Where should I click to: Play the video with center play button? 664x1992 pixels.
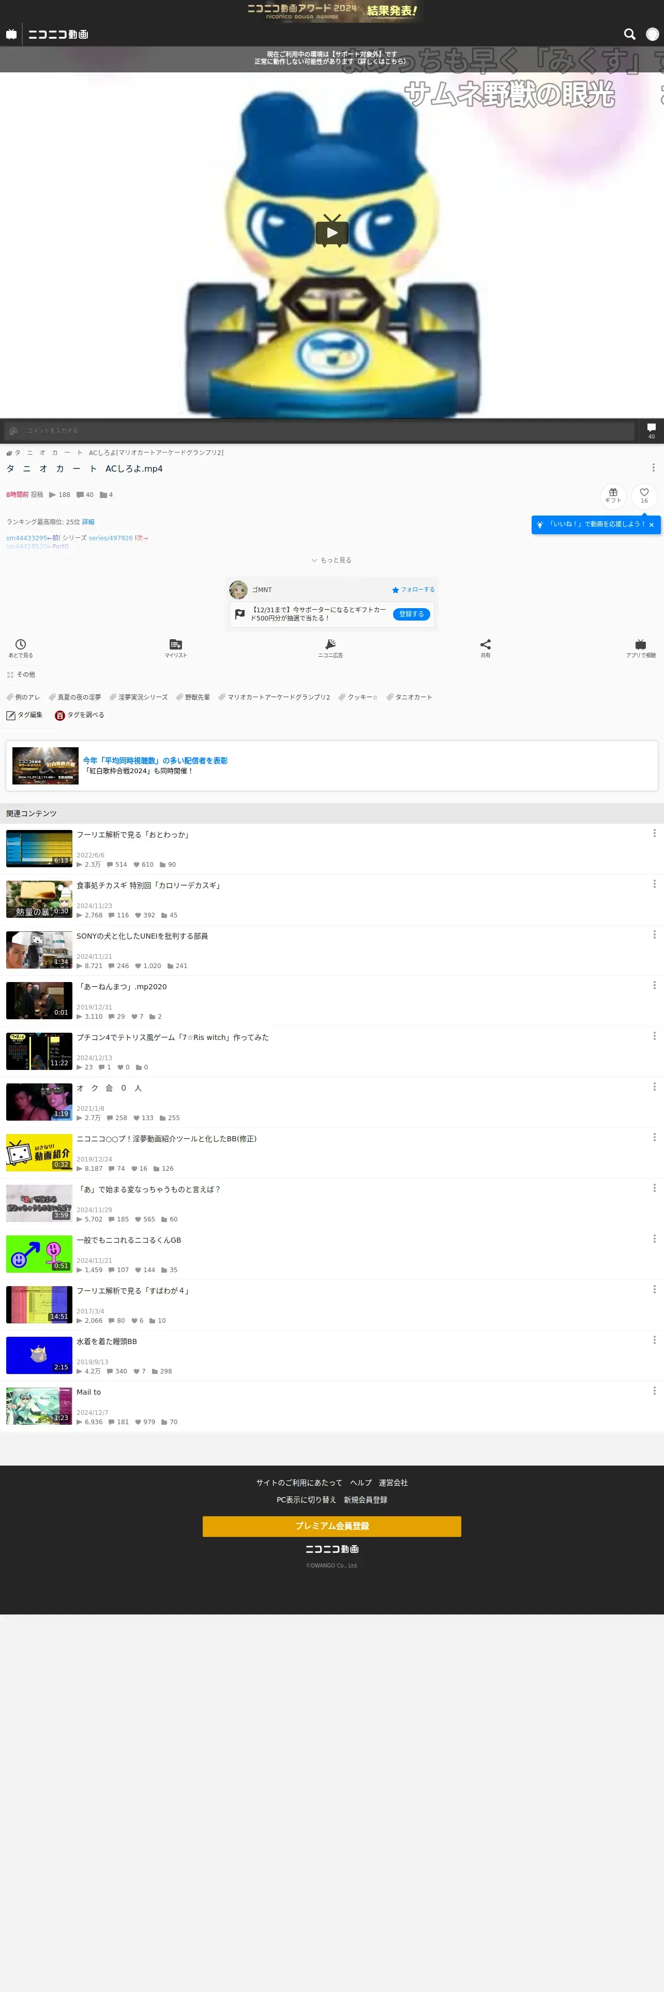[333, 231]
